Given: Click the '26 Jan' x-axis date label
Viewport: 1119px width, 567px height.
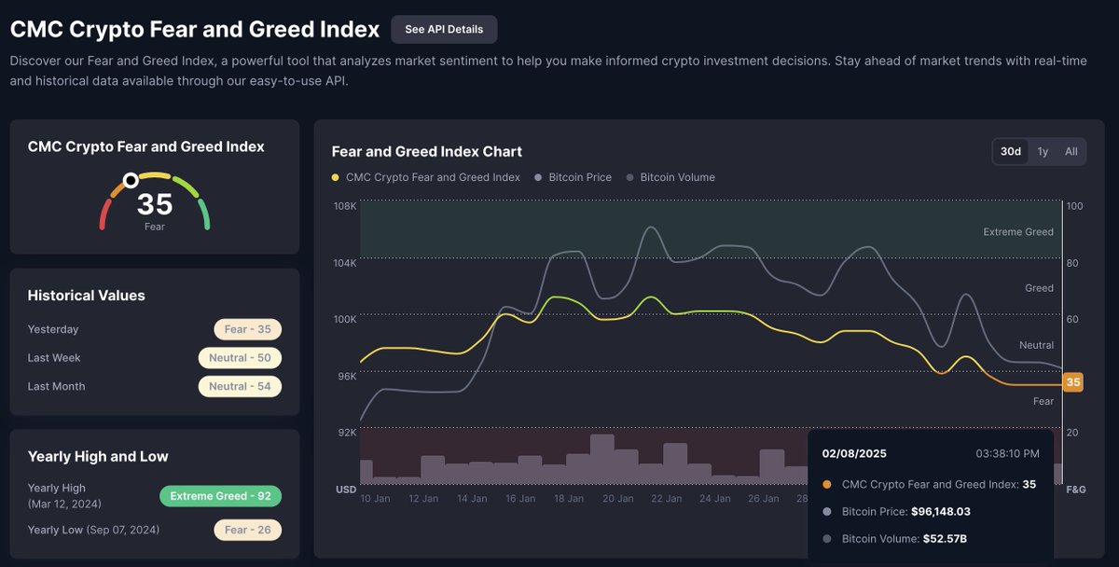Looking at the screenshot, I should [764, 499].
